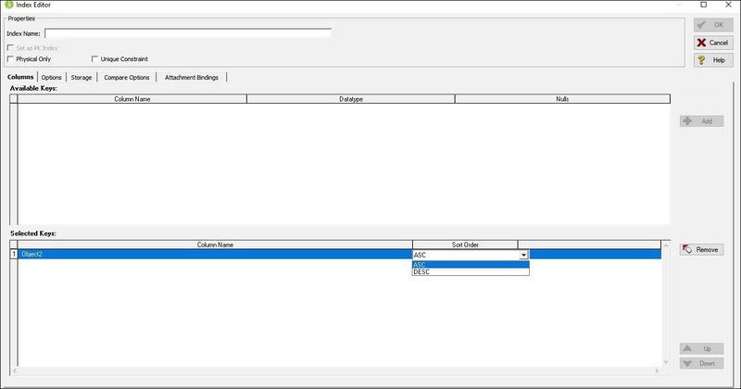Click the Index Editor app icon
This screenshot has width=741, height=389.
(8, 5)
